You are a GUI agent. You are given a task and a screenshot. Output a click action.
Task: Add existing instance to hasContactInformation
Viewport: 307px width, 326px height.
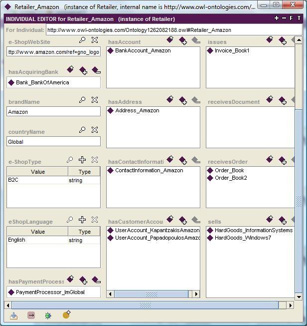[x=183, y=160]
